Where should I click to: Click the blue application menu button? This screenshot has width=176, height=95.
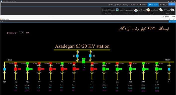[x=172, y=4]
